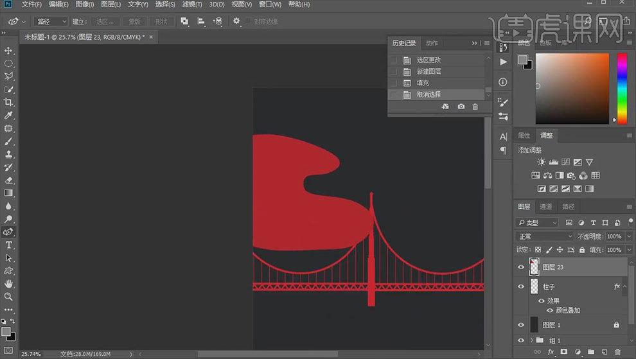Open 滤镜(T) menu
This screenshot has height=359, width=636.
[x=192, y=4]
